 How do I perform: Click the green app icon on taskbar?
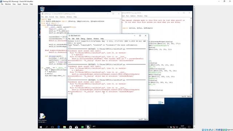(x=82, y=127)
